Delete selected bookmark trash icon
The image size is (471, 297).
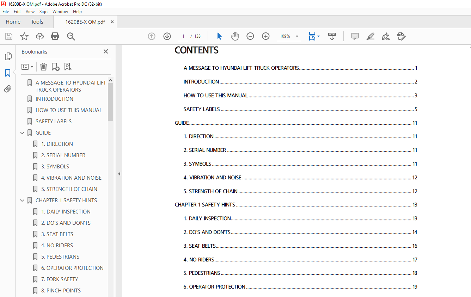43,67
